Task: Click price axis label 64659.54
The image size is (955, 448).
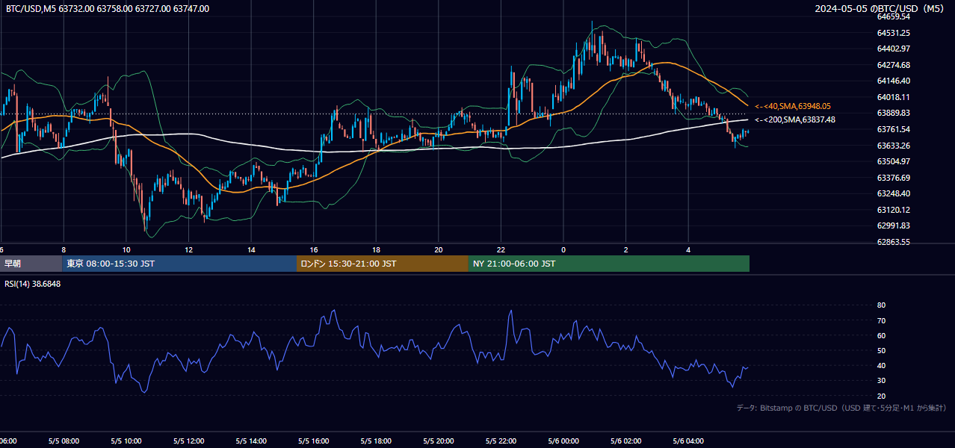Action: 893,16
